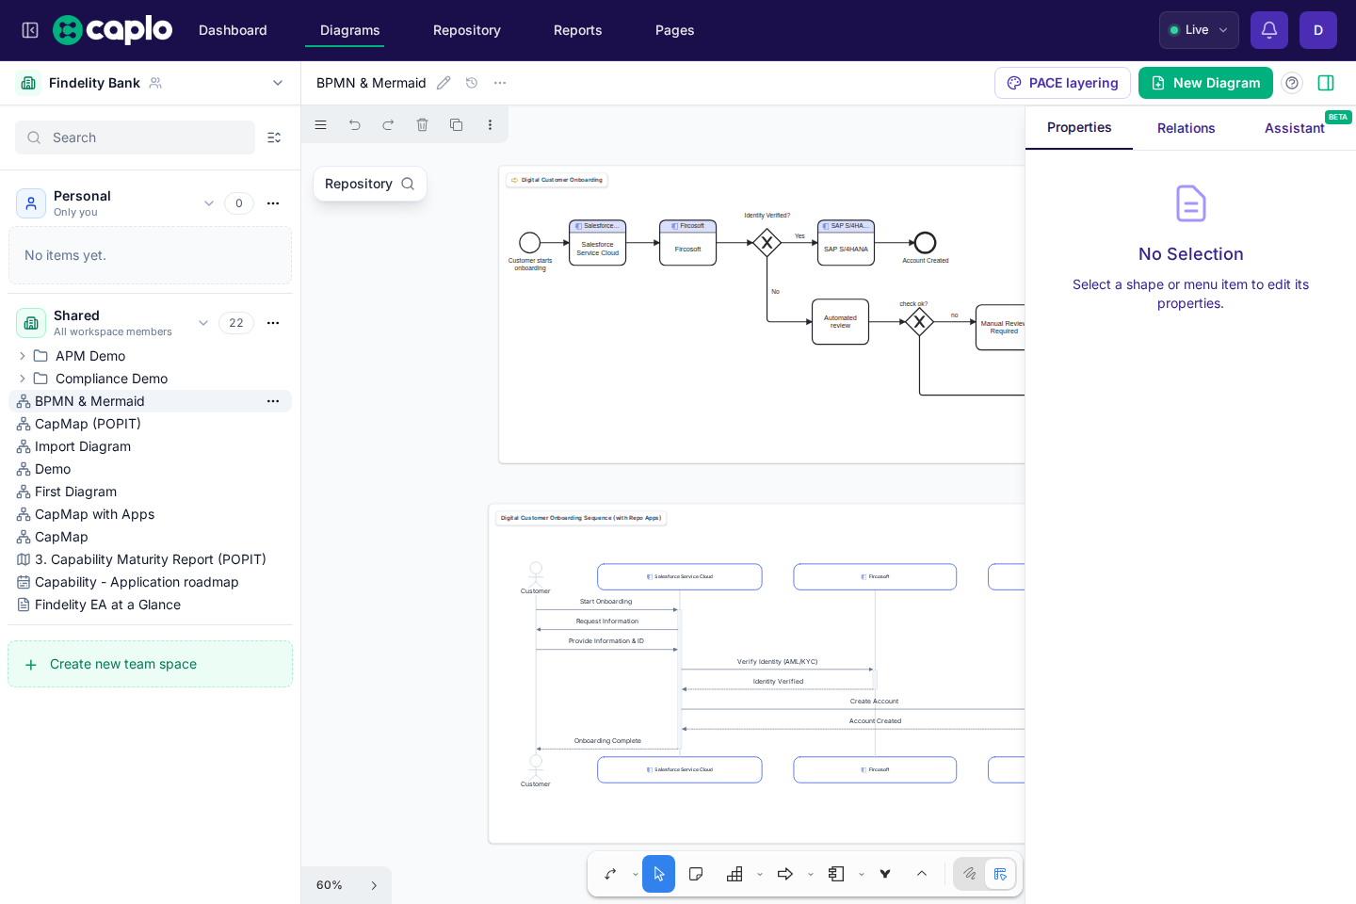The image size is (1356, 904).
Task: Switch to freehand drawing mode
Action: tap(970, 874)
